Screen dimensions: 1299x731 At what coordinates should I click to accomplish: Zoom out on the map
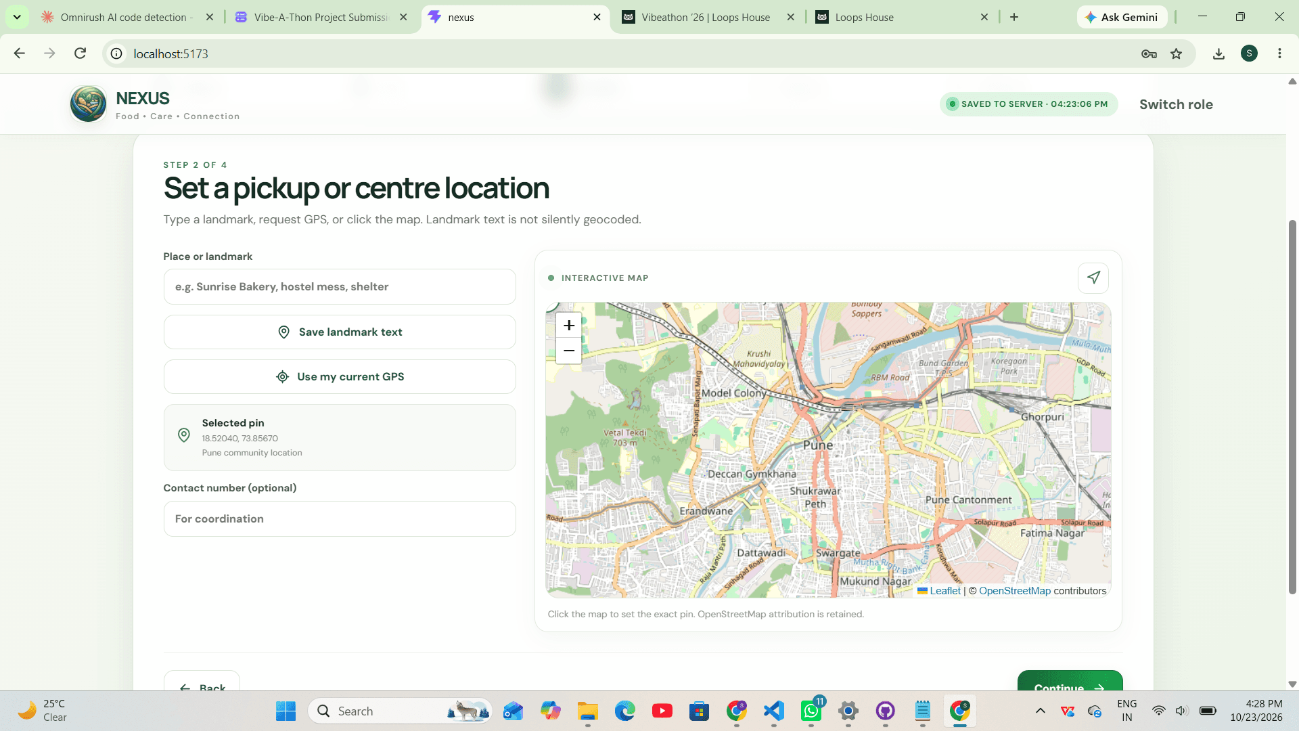[569, 351]
